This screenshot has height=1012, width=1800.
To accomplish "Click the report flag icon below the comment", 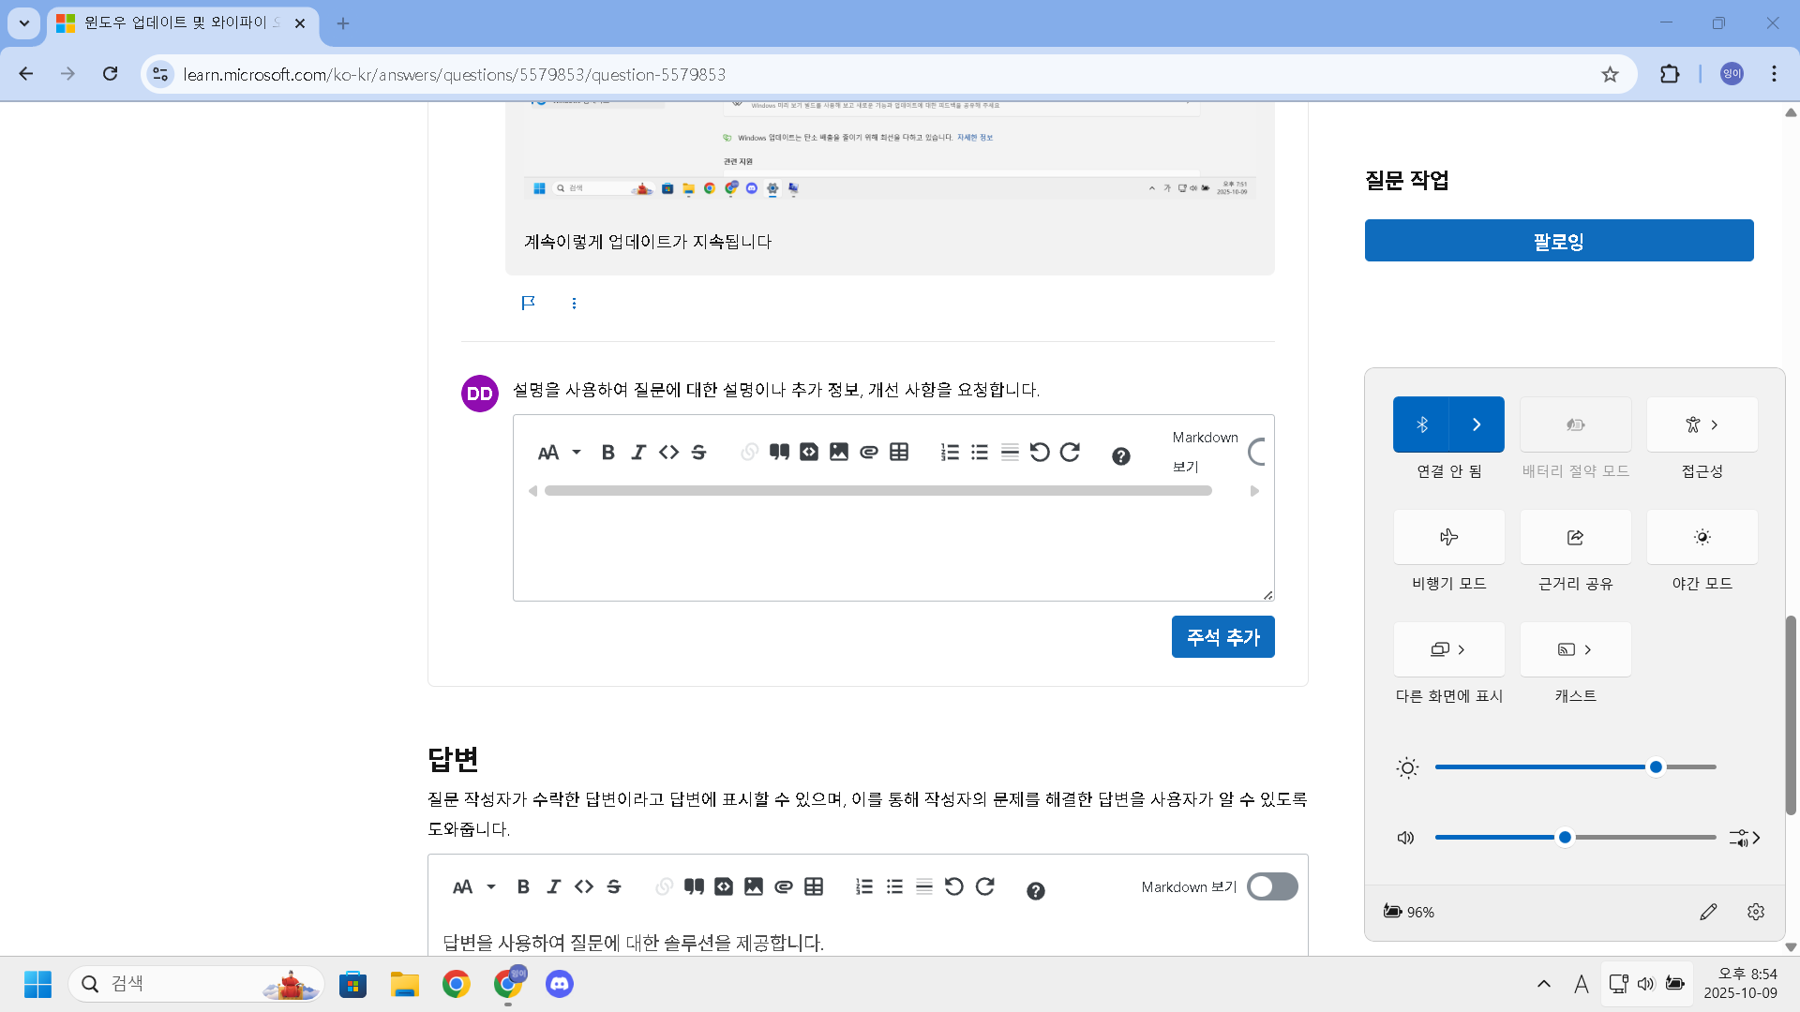I will [x=528, y=303].
